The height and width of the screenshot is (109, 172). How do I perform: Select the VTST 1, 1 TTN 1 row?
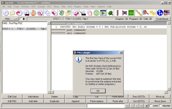[x=25, y=29]
